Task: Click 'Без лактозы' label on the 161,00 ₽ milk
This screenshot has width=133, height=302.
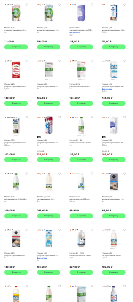Action: point(42,258)
